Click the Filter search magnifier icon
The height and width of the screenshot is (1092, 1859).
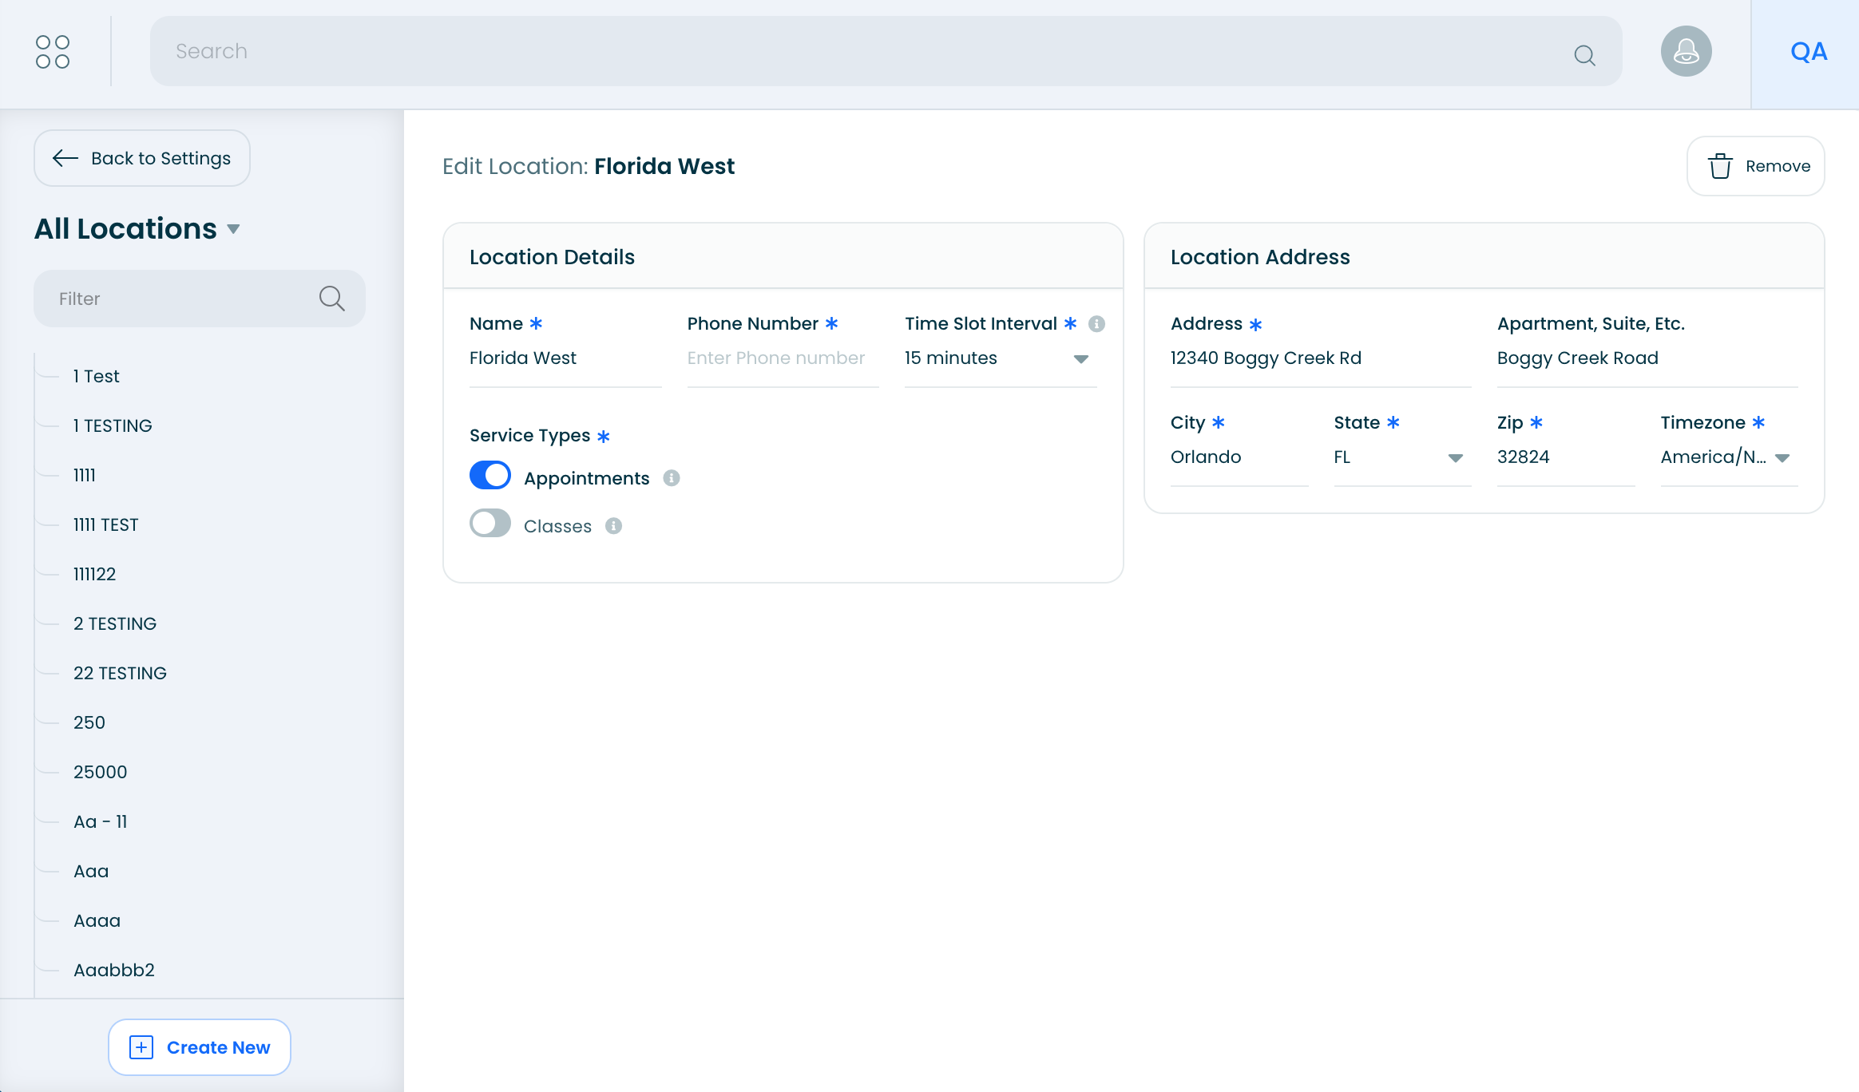click(x=331, y=299)
